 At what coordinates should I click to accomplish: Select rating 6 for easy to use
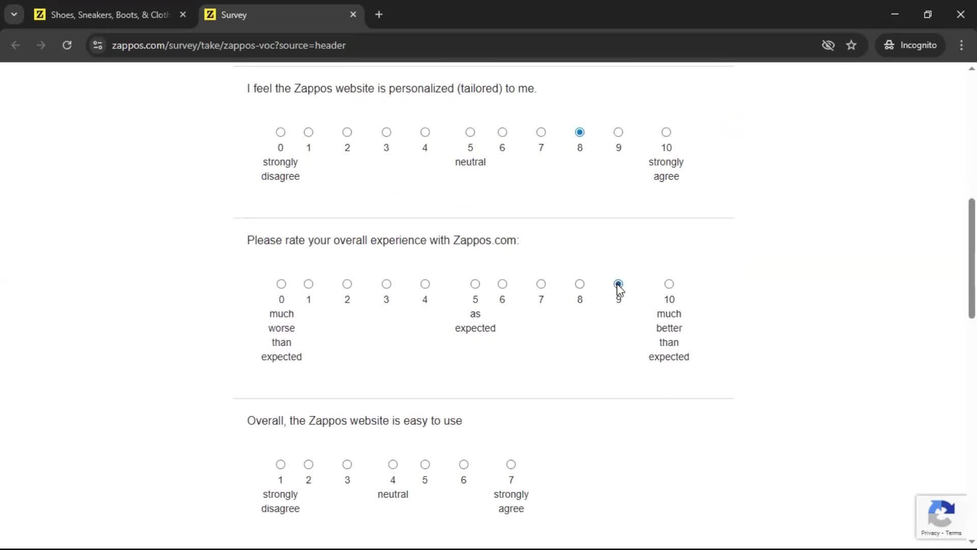[464, 464]
